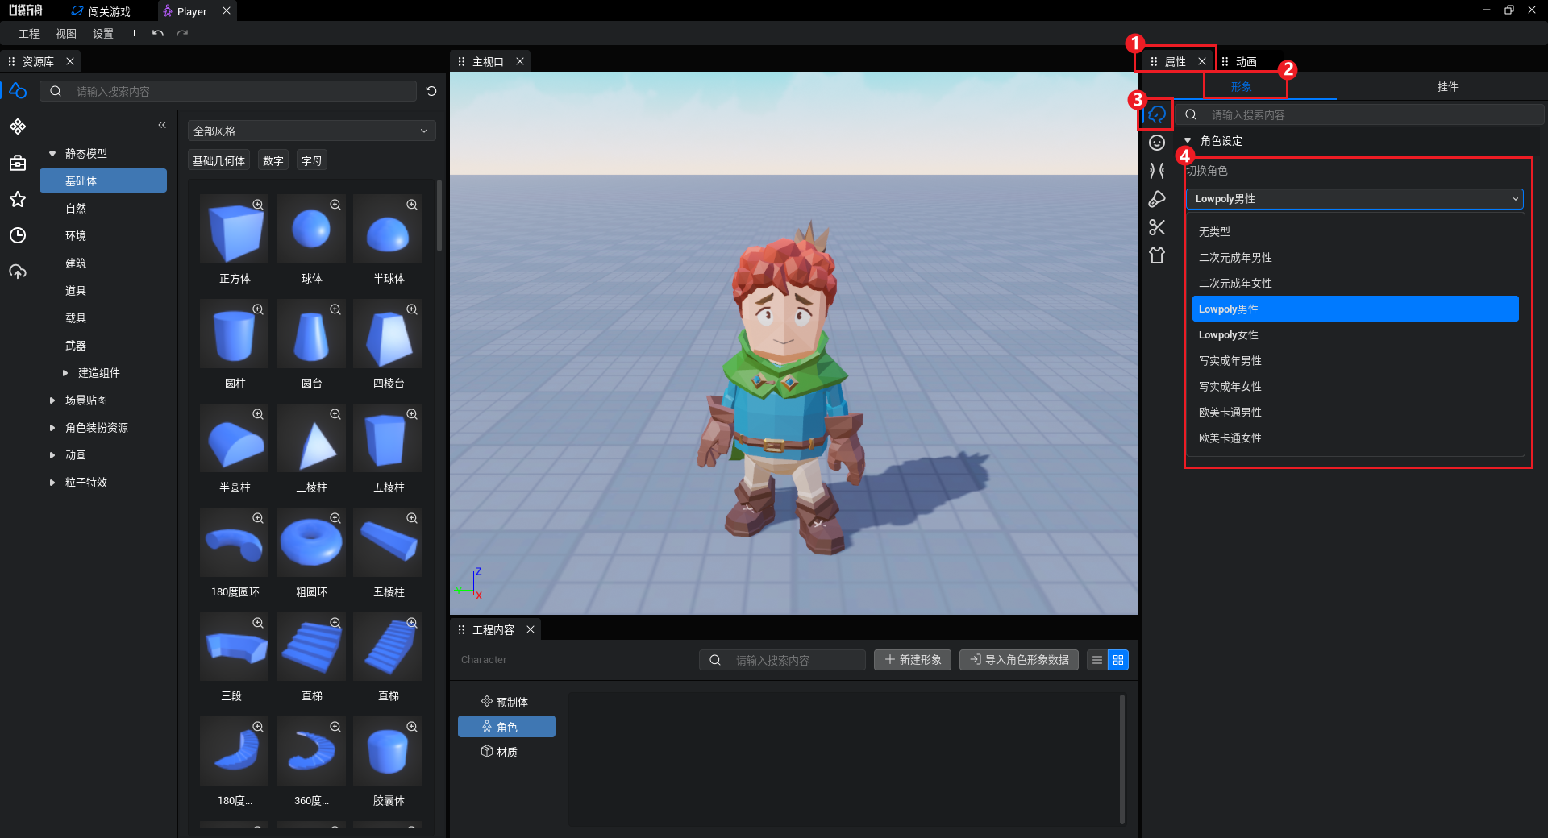Open the 切换角色 Lowpoly男性 dropdown
Viewport: 1548px width, 838px height.
pos(1354,199)
